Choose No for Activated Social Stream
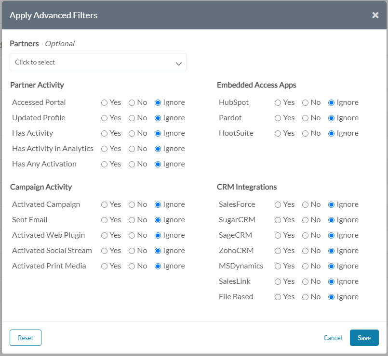The width and height of the screenshot is (388, 356). tap(131, 251)
